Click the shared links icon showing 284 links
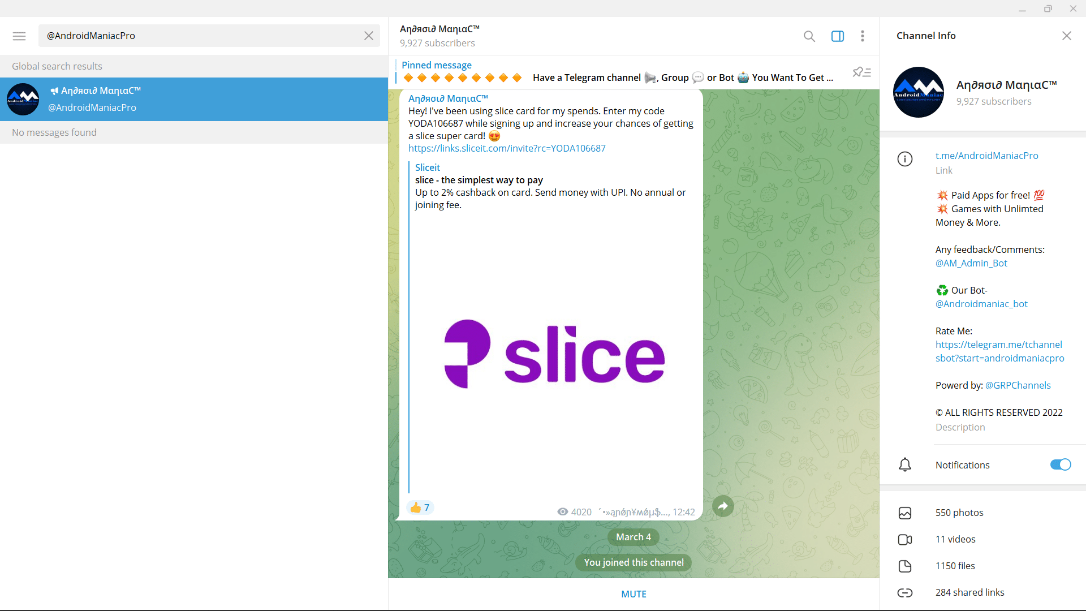Viewport: 1086px width, 611px height. [x=905, y=592]
